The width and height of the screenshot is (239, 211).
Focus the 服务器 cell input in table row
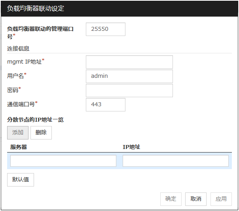tap(63, 161)
